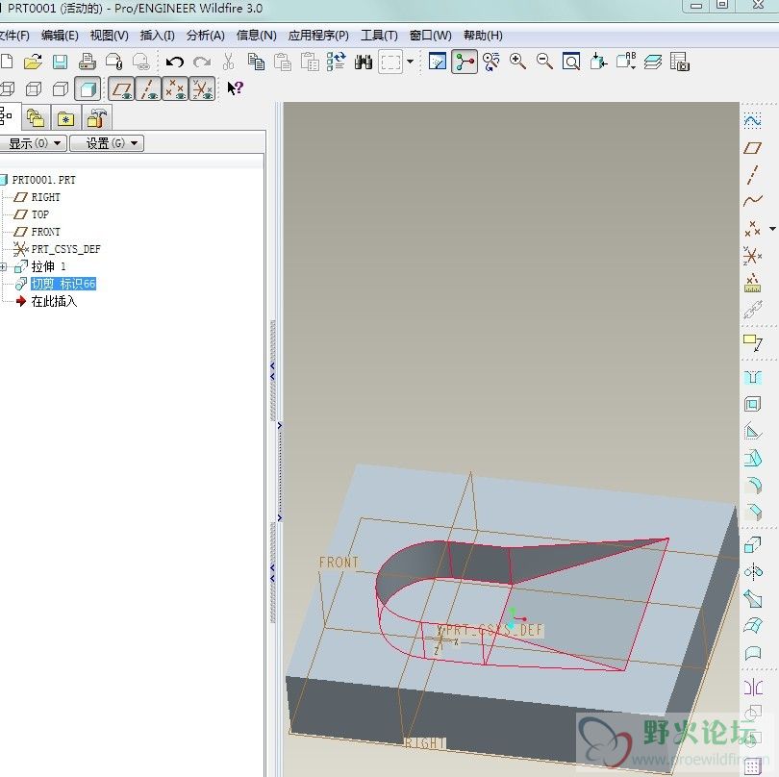This screenshot has width=779, height=777.
Task: Select the round tool in the right toolbar
Action: [x=754, y=485]
